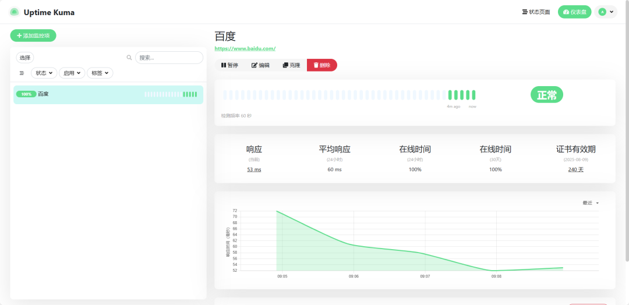
Task: Open the 仪表盘 dashboard
Action: tap(574, 12)
